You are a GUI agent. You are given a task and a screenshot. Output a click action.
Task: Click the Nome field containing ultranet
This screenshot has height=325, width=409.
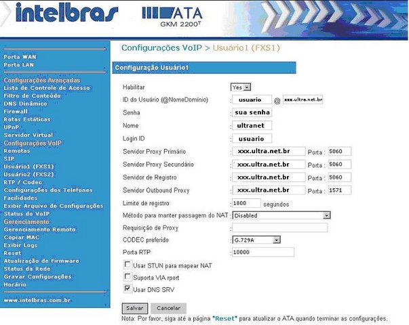click(x=252, y=125)
